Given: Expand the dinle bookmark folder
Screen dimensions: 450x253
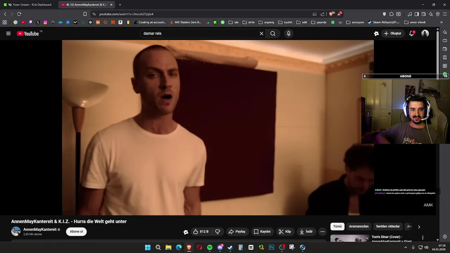Looking at the screenshot, I should pyautogui.click(x=249, y=22).
